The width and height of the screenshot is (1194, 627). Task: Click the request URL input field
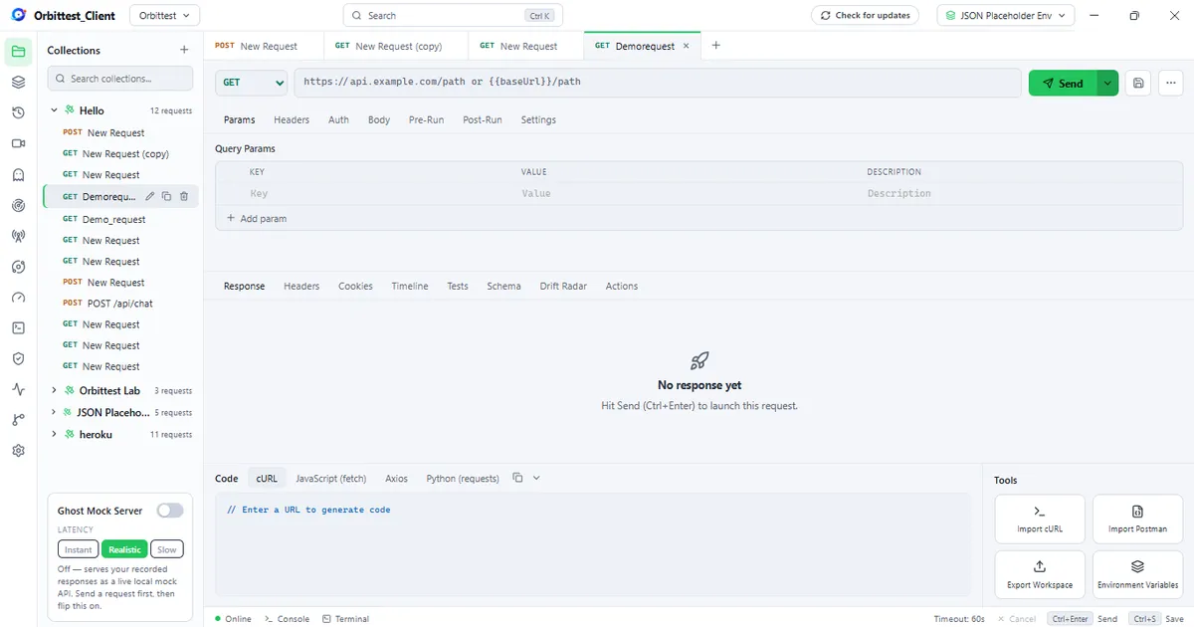click(x=658, y=82)
